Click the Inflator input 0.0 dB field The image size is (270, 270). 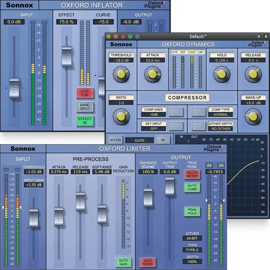coord(14,22)
